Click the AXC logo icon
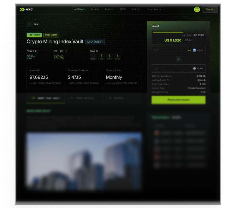The width and height of the screenshot is (227, 208). 22,9
